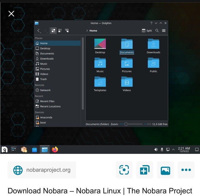Select Documents in Places panel
This screenshot has height=196, width=200.
[58, 53]
